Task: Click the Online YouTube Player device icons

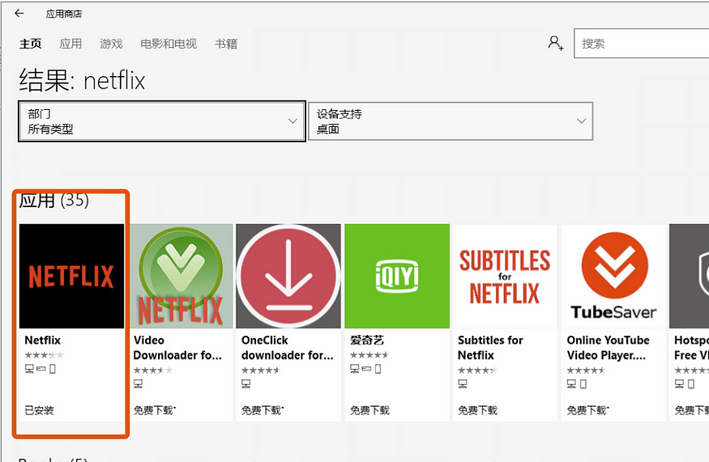Action: click(x=577, y=384)
